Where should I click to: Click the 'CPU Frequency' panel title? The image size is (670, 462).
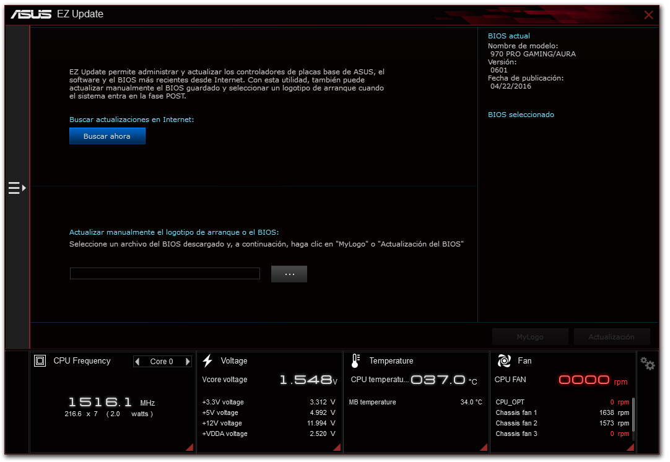pyautogui.click(x=82, y=361)
